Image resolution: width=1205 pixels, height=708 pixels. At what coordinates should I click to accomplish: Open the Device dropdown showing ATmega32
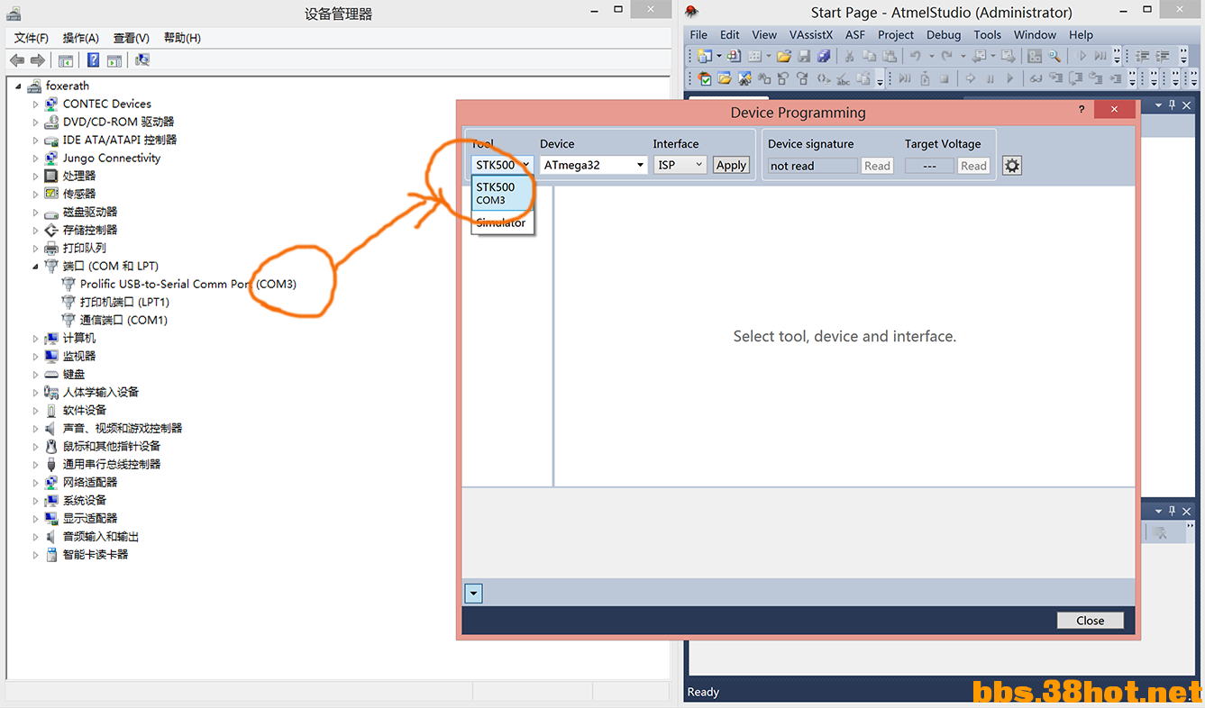[593, 165]
